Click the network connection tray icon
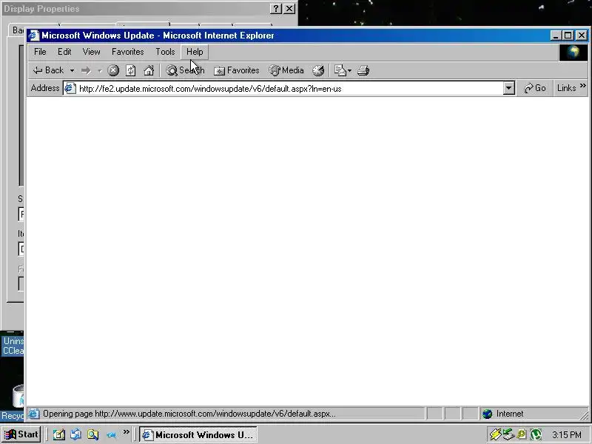The image size is (592, 444). coord(508,434)
